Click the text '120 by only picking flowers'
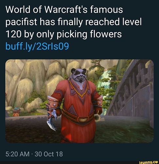This screenshot has width=159, height=164. pyautogui.click(x=63, y=34)
